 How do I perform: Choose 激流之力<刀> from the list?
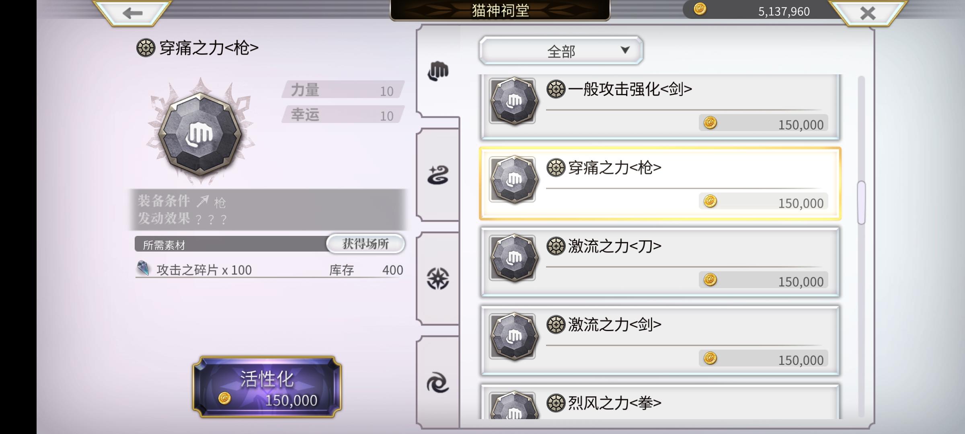click(660, 262)
